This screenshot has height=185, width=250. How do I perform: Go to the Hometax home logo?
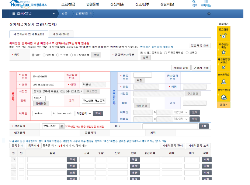(28, 4)
